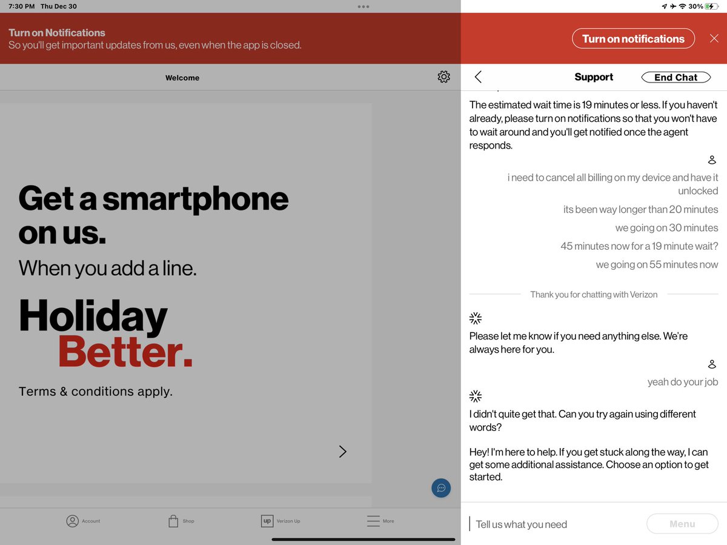
Task: Tap the time 7:30 PM in status bar
Action: click(21, 6)
